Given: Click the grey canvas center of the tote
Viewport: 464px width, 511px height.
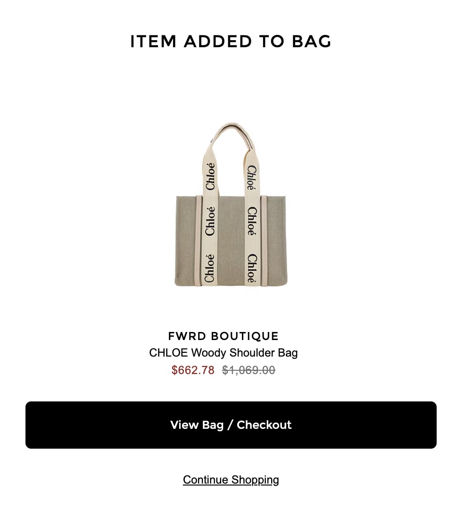Looking at the screenshot, I should (x=231, y=241).
